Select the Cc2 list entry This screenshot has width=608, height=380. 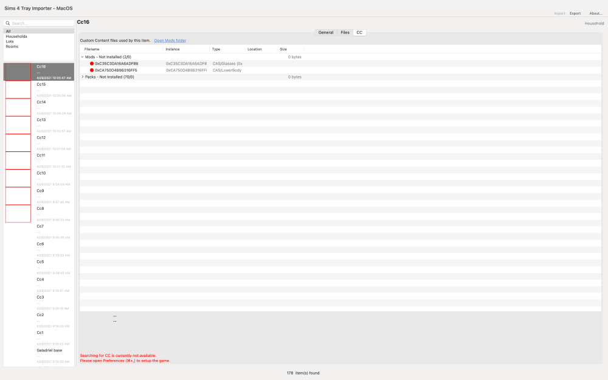39,320
